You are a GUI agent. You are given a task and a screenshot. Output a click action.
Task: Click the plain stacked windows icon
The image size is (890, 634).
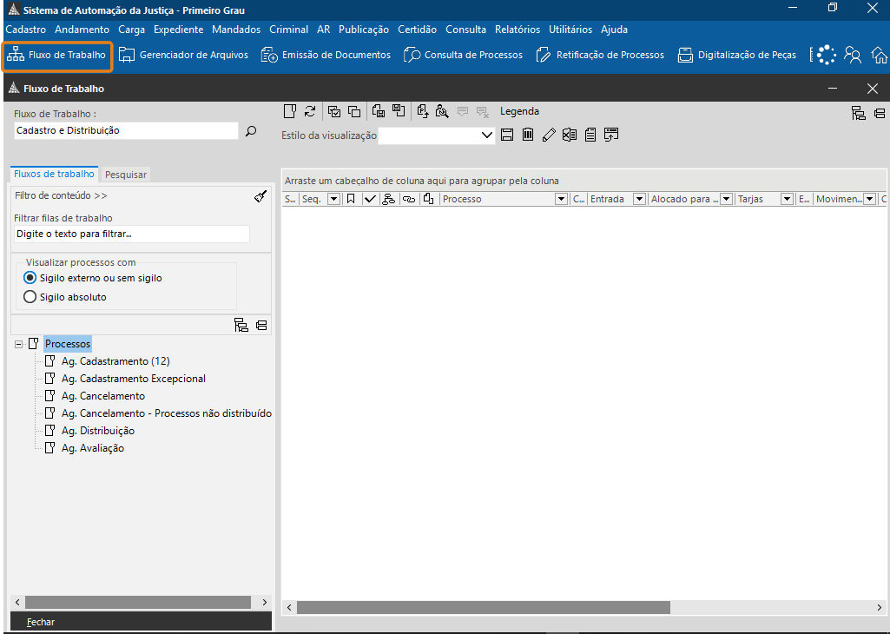click(354, 111)
